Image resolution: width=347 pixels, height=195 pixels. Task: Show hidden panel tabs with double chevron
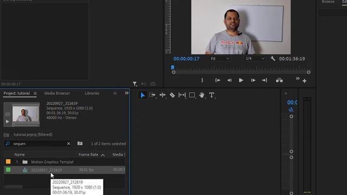[x=126, y=93]
